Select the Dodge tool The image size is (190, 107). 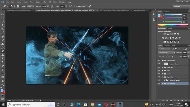coord(3,62)
